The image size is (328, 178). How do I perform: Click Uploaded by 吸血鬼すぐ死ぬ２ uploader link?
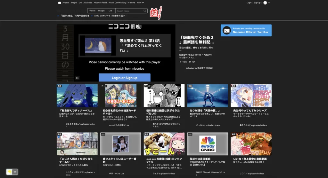(x=199, y=68)
